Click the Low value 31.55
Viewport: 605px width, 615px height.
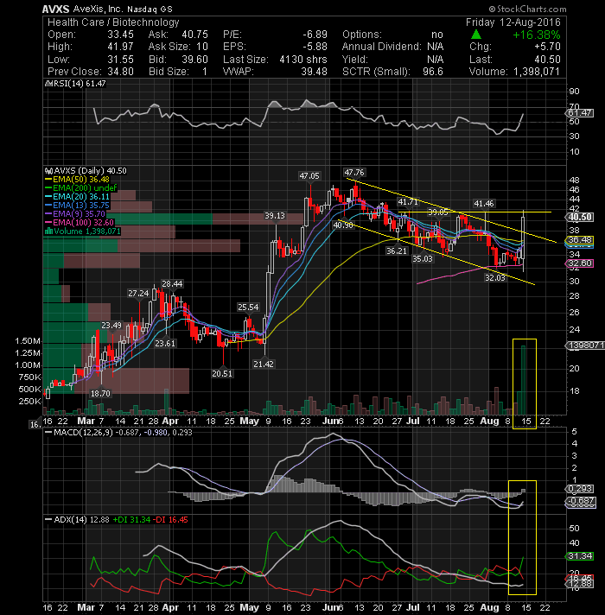tap(120, 60)
